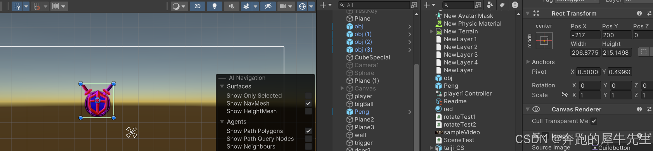Open the Peng prefab arrow in Hierarchy
Image resolution: width=653 pixels, height=151 pixels.
pos(410,112)
